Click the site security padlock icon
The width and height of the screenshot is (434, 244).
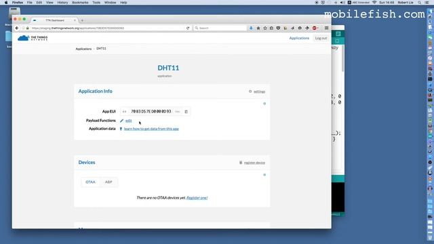(28, 28)
